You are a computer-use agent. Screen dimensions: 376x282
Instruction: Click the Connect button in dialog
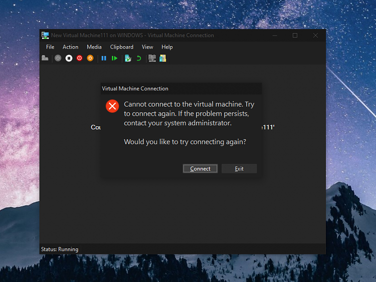click(x=200, y=168)
